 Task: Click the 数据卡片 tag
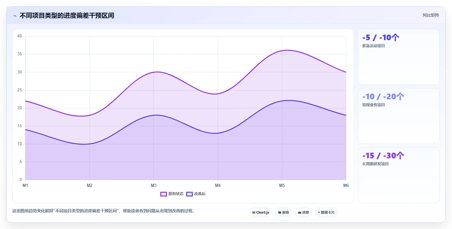coord(326,212)
